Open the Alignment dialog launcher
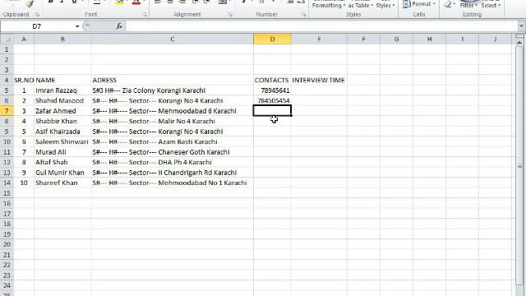 [x=230, y=15]
